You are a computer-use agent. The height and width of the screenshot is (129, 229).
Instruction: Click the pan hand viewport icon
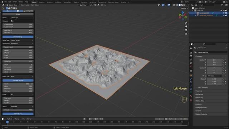186,26
